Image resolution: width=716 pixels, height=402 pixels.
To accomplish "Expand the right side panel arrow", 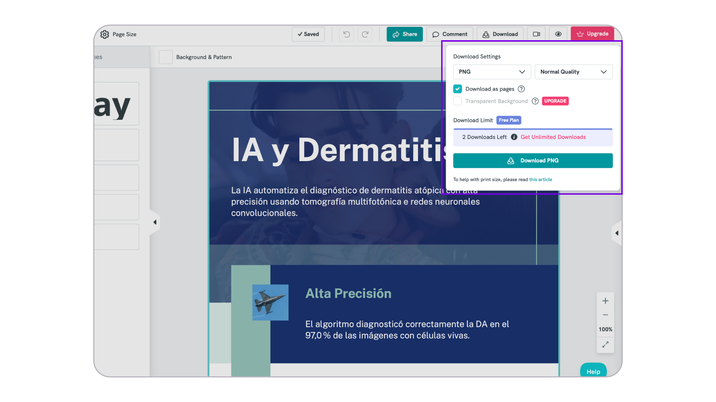I will click(617, 233).
